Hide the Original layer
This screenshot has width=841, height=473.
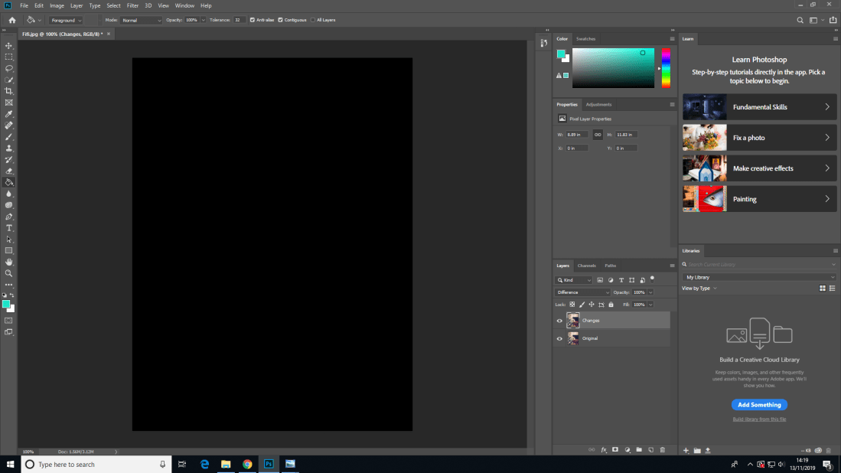[x=559, y=338]
